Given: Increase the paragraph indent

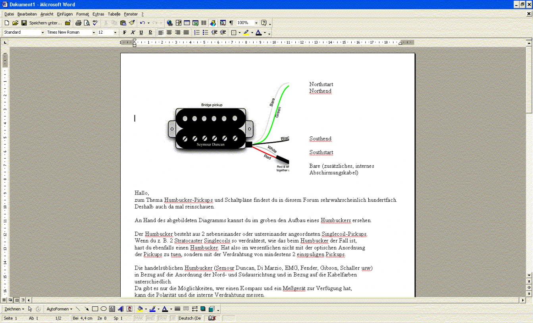Looking at the screenshot, I should click(223, 32).
